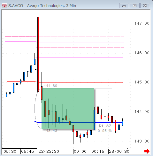Image resolution: width=153 pixels, height=156 pixels.
Task: Click the $1.37 price difference label
Action: (x=105, y=126)
